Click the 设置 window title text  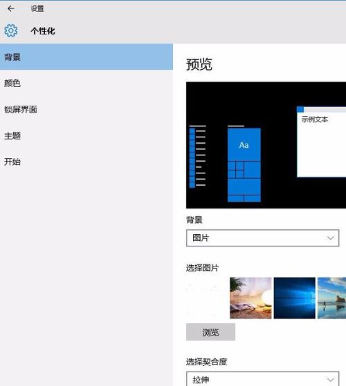pyautogui.click(x=37, y=8)
